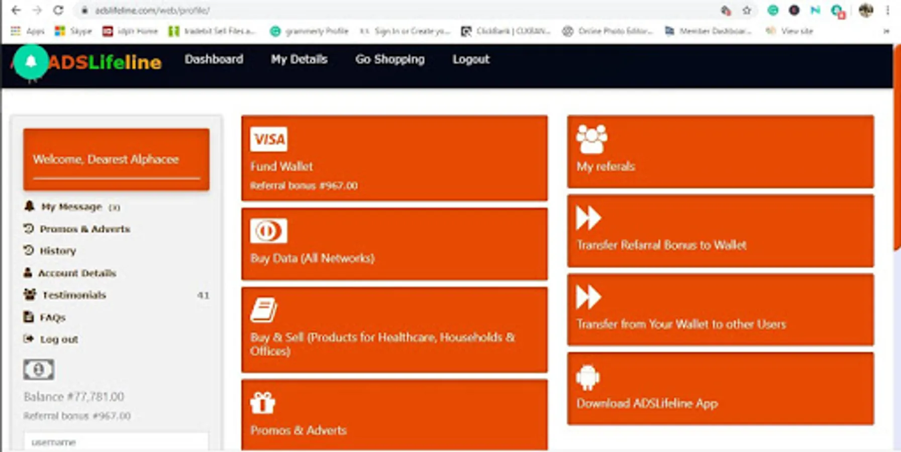The height and width of the screenshot is (452, 901).
Task: Click the Balance #77,781.00 text
Action: pyautogui.click(x=74, y=397)
